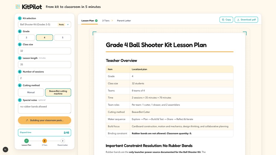Image resolution: width=276 pixels, height=155 pixels.
Task: Click the green check icon on Lesson Plan tab
Action: 96,21
